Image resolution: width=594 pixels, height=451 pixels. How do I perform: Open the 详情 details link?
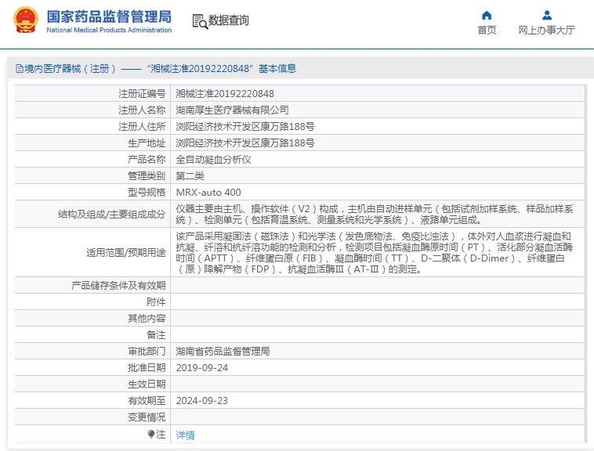(x=185, y=435)
